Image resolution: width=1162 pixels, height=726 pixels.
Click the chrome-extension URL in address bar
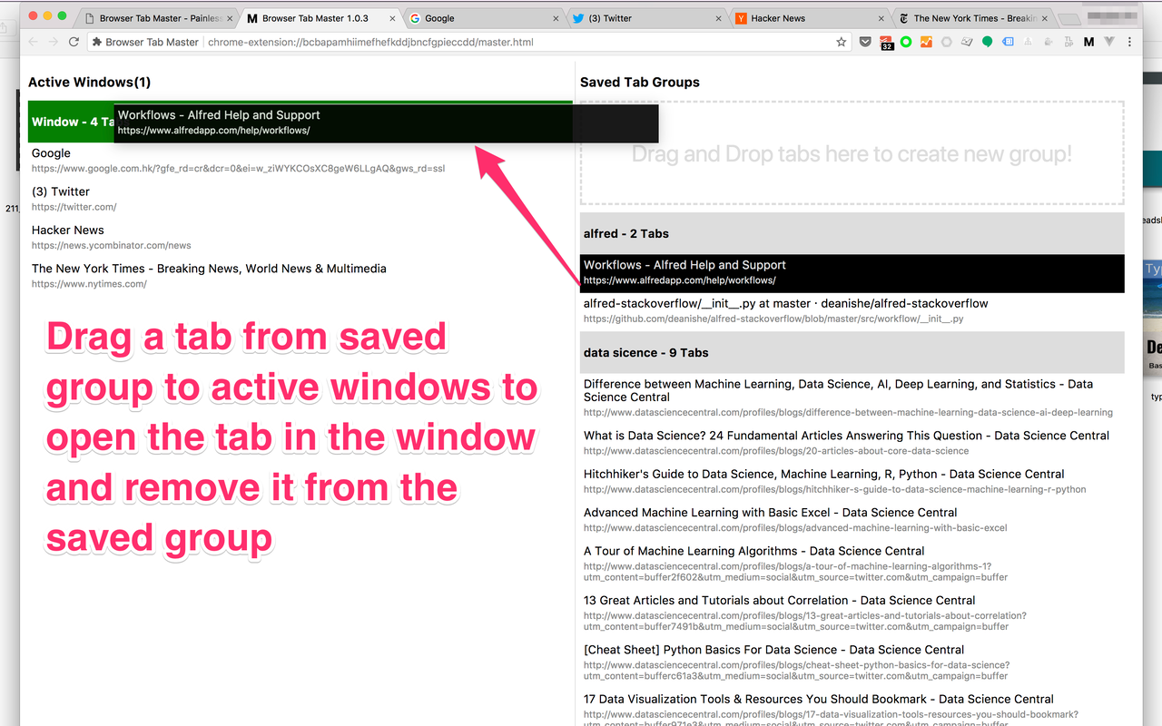pos(370,42)
